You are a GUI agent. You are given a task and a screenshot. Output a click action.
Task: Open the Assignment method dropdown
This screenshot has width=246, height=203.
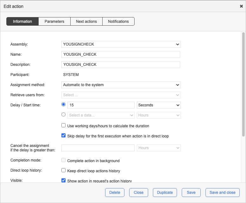point(121,85)
